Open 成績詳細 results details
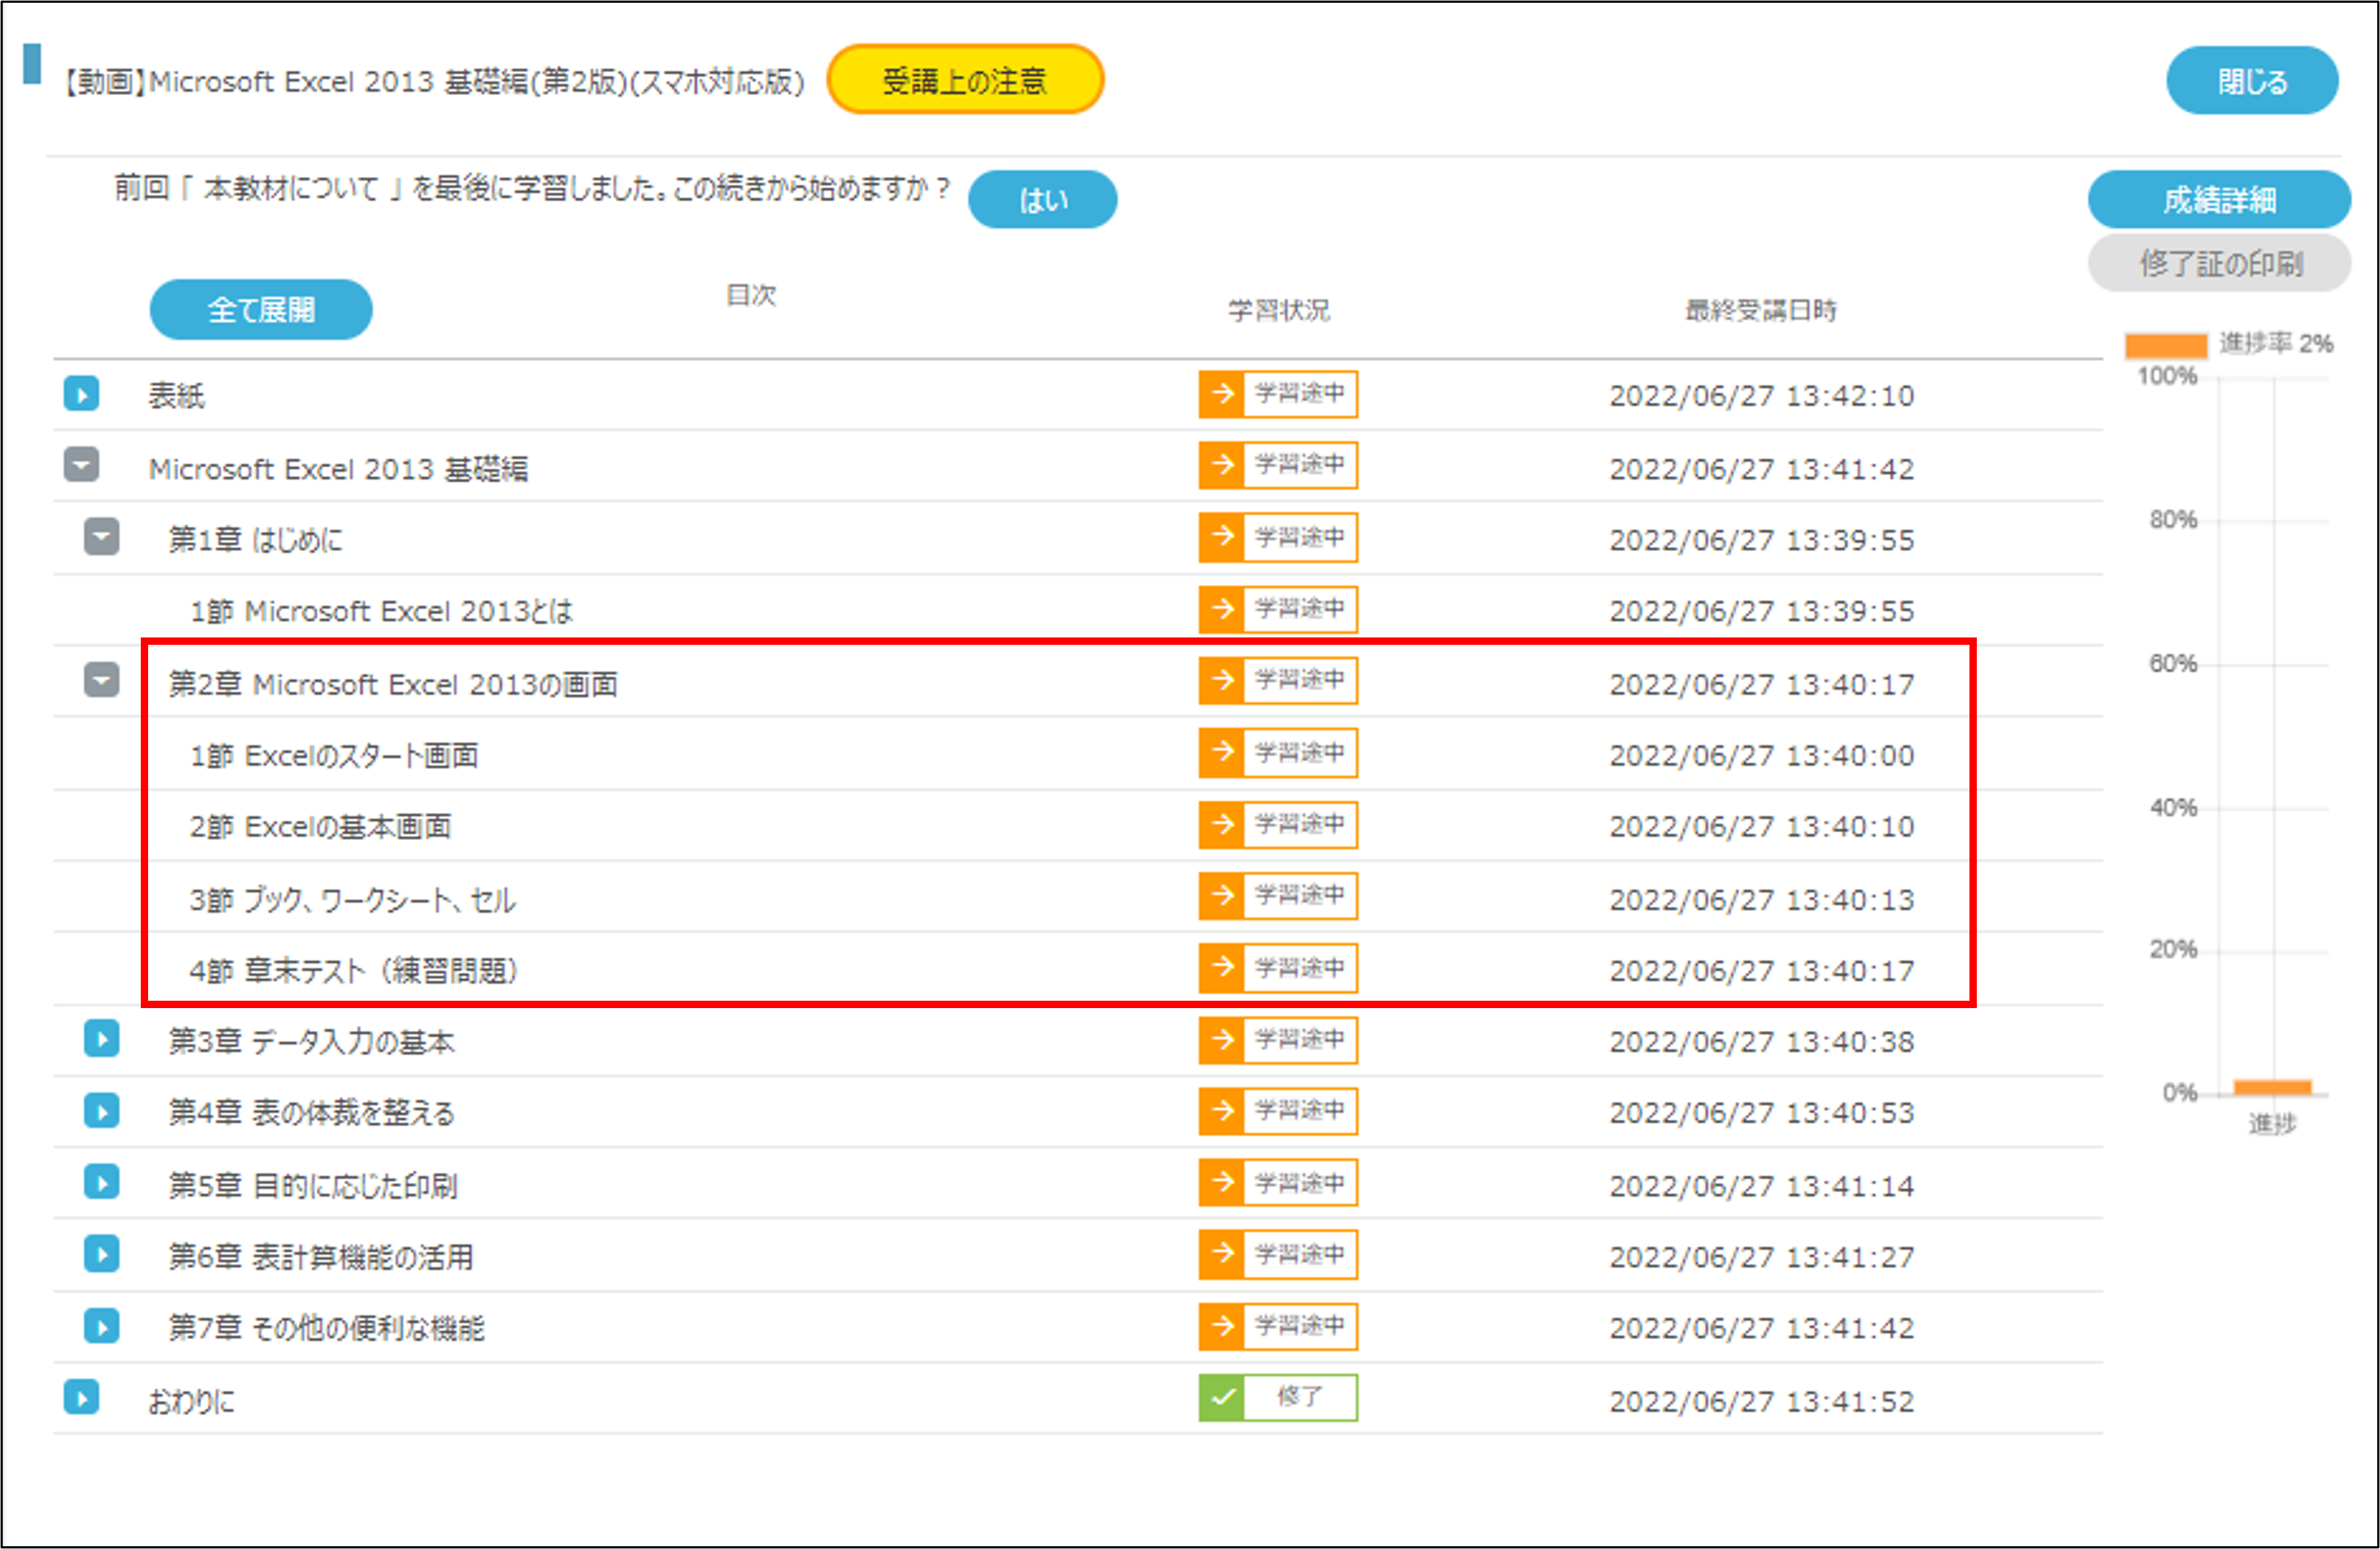 [2219, 200]
